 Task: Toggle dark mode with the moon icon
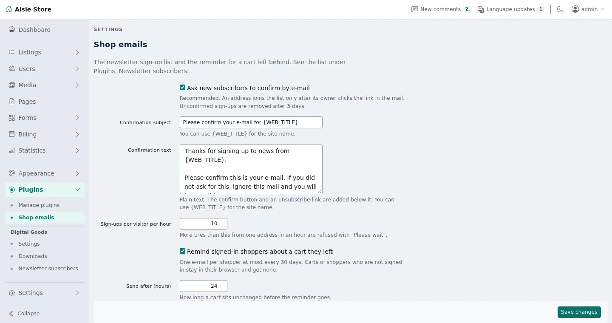[x=560, y=9]
